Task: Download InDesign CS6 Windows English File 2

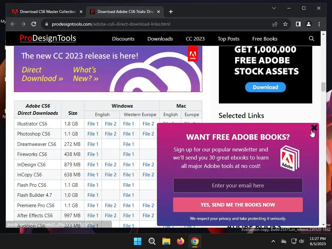Action: point(111,164)
